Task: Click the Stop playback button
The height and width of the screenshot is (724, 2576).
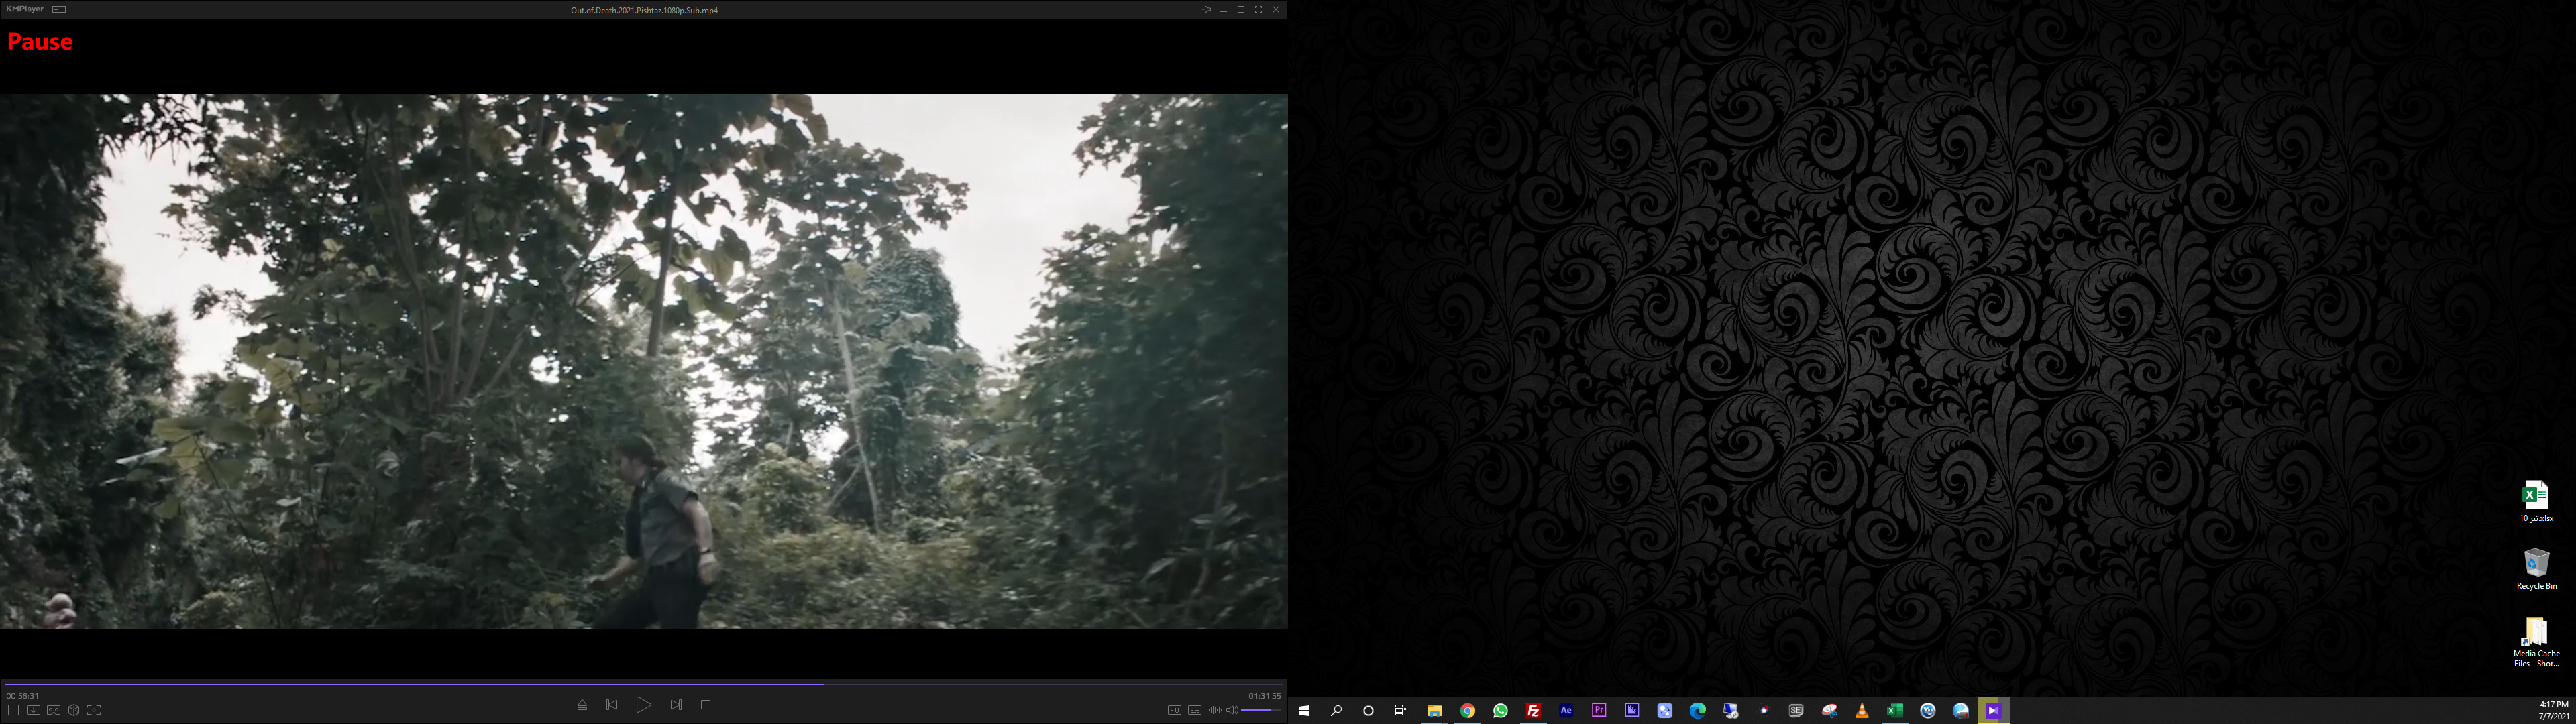Action: click(x=705, y=705)
